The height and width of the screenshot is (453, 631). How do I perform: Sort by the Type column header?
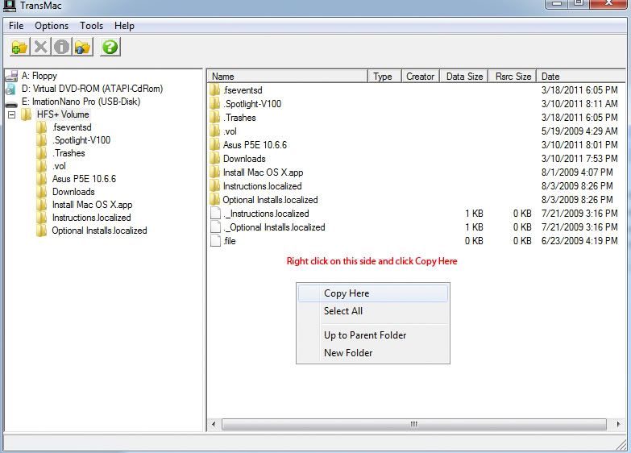tap(384, 76)
